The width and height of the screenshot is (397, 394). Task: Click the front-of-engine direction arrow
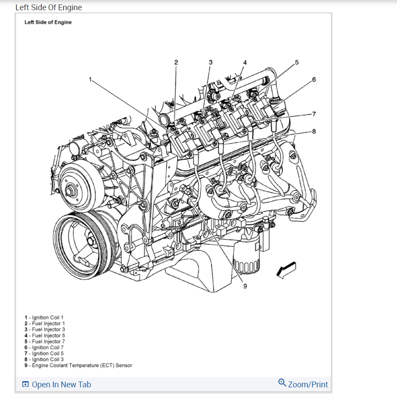pos(286,270)
